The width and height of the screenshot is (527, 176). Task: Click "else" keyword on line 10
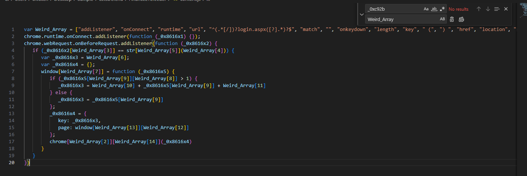(x=61, y=93)
